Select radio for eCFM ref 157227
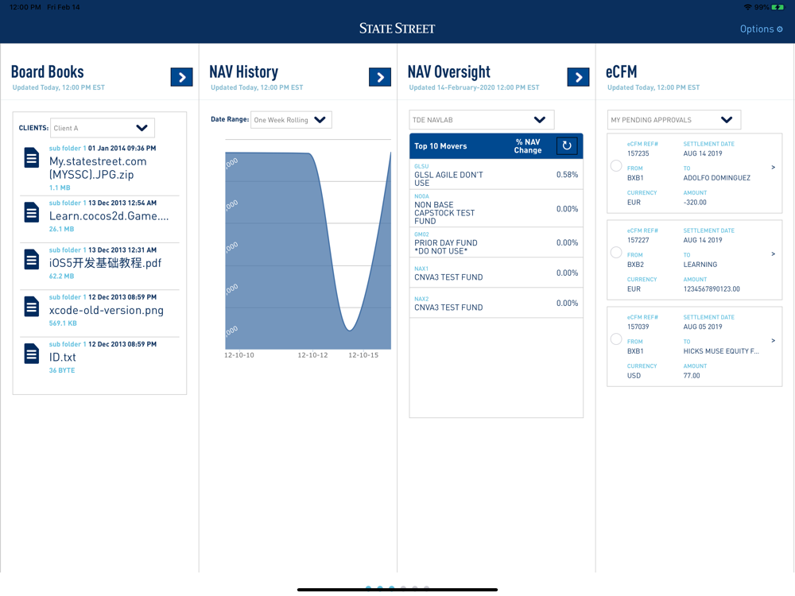This screenshot has width=795, height=596. (x=616, y=253)
